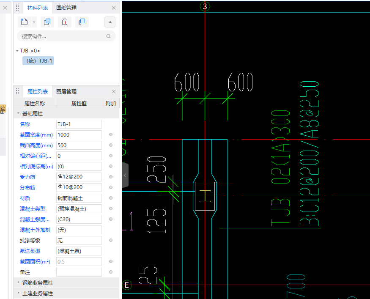
Task: Switch to the 图纸管理 tab
Action: (x=66, y=8)
